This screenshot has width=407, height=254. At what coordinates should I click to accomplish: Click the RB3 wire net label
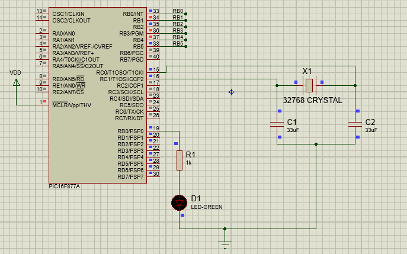tap(178, 31)
